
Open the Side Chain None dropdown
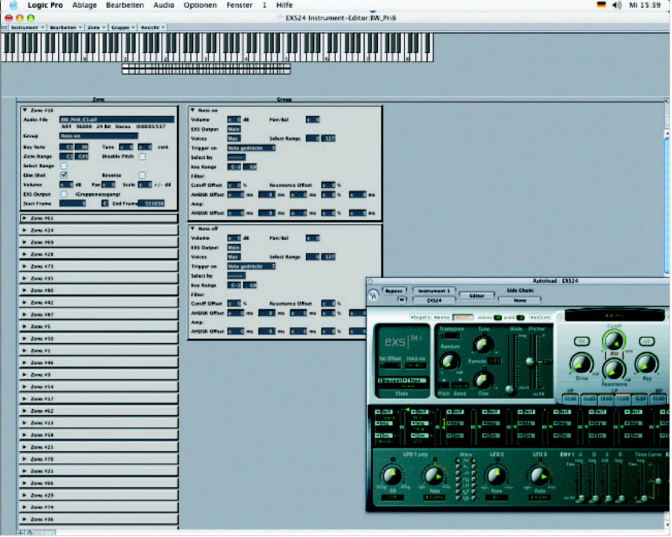click(519, 300)
